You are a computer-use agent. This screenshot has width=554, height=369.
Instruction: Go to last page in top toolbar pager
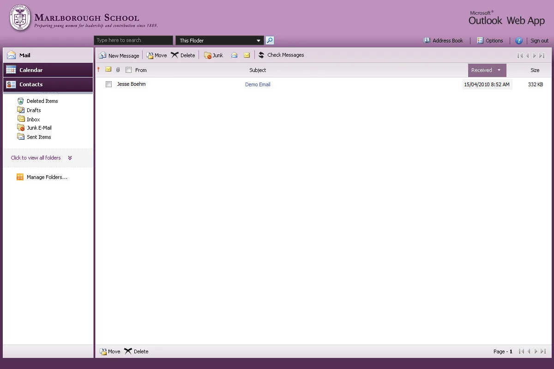tap(542, 55)
